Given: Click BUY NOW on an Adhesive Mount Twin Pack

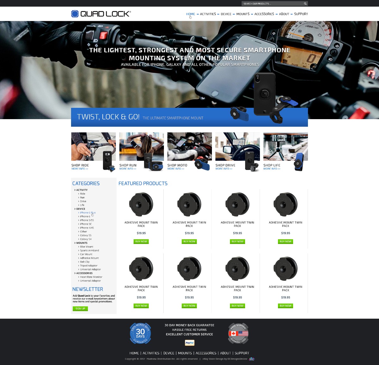Looking at the screenshot, I should coord(141,241).
